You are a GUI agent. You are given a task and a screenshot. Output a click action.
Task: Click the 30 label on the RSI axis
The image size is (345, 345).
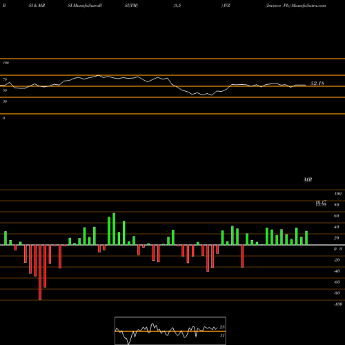5,101
